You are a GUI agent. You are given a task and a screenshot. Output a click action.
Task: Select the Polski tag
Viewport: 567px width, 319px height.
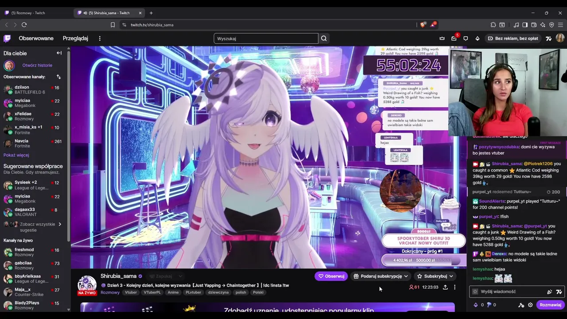(258, 292)
